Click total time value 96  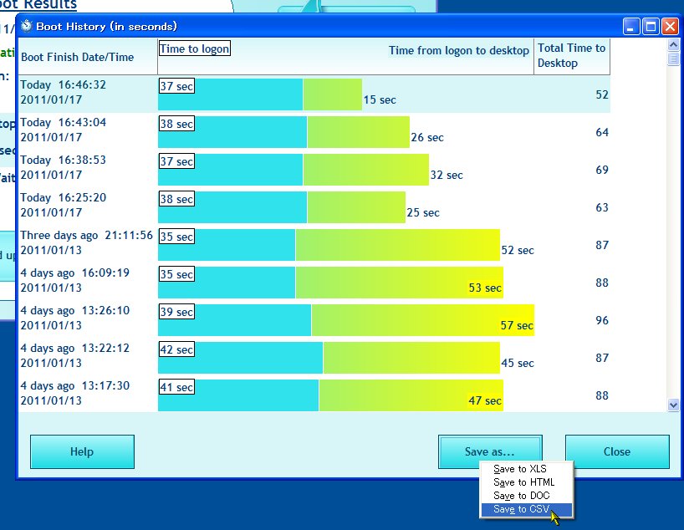(602, 320)
